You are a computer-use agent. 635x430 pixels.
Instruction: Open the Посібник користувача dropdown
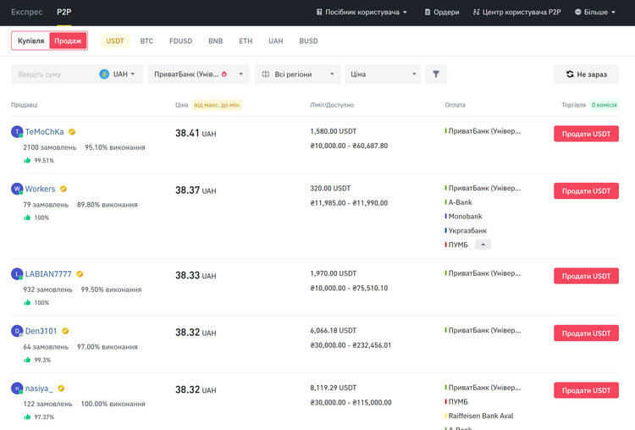coord(362,12)
